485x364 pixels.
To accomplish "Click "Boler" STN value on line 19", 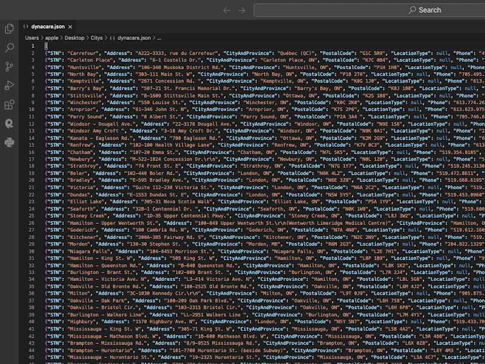I will (77, 174).
